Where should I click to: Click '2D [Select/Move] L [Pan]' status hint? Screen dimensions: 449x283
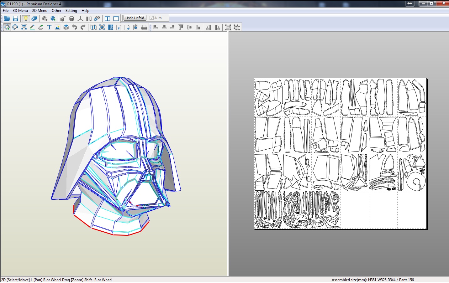tap(22, 280)
